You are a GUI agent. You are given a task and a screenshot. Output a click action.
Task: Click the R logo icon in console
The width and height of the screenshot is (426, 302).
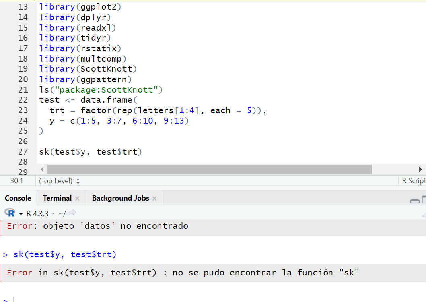pyautogui.click(x=10, y=213)
